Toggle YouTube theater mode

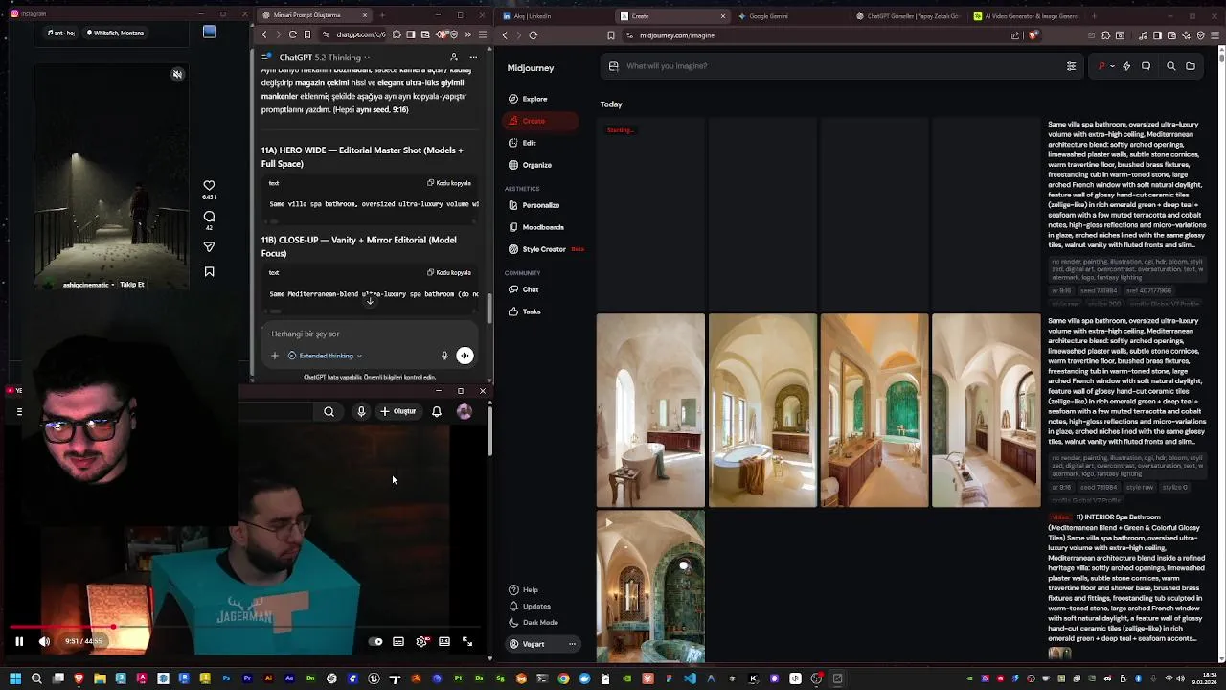pyautogui.click(x=444, y=641)
